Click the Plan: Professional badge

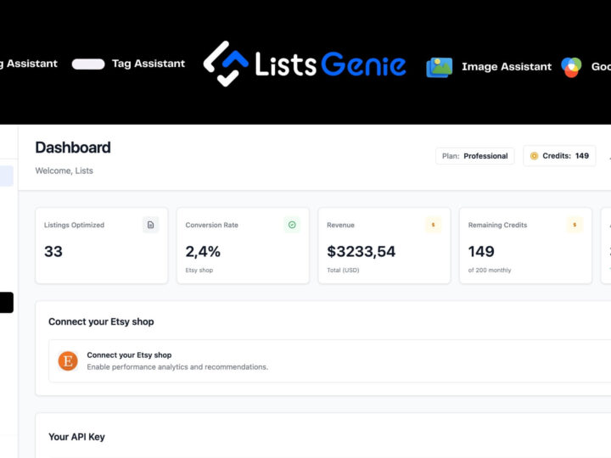(x=475, y=156)
